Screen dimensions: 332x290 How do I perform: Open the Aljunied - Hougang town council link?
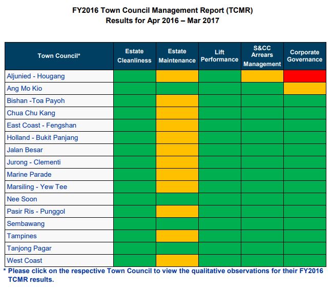[x=36, y=76]
